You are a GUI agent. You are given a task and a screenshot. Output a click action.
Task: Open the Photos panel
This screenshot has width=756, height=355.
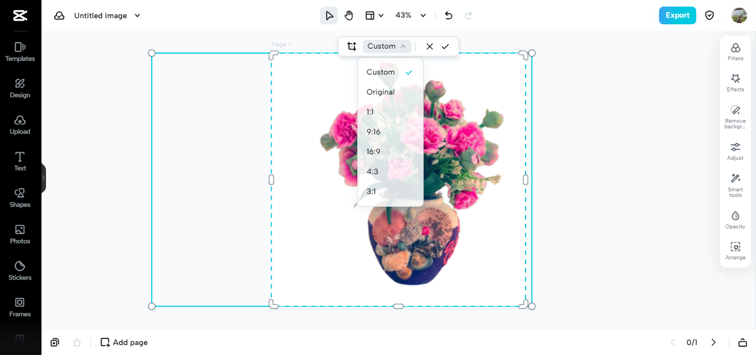pos(20,235)
